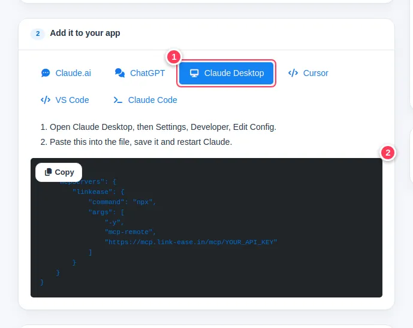The image size is (413, 328).
Task: Switch to the VS Code tab
Action: pos(65,100)
